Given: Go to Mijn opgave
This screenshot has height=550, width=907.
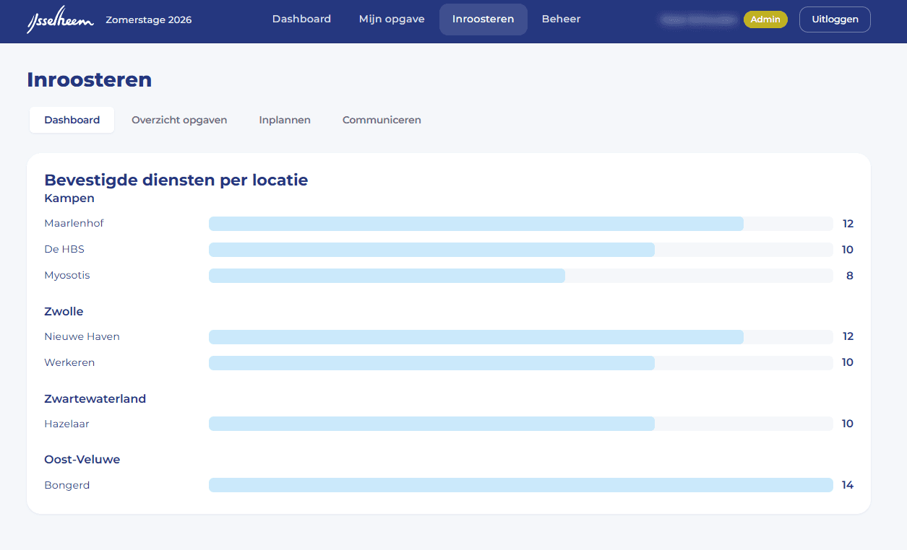Looking at the screenshot, I should 392,19.
